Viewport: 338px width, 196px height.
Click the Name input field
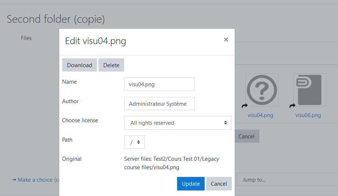159,84
